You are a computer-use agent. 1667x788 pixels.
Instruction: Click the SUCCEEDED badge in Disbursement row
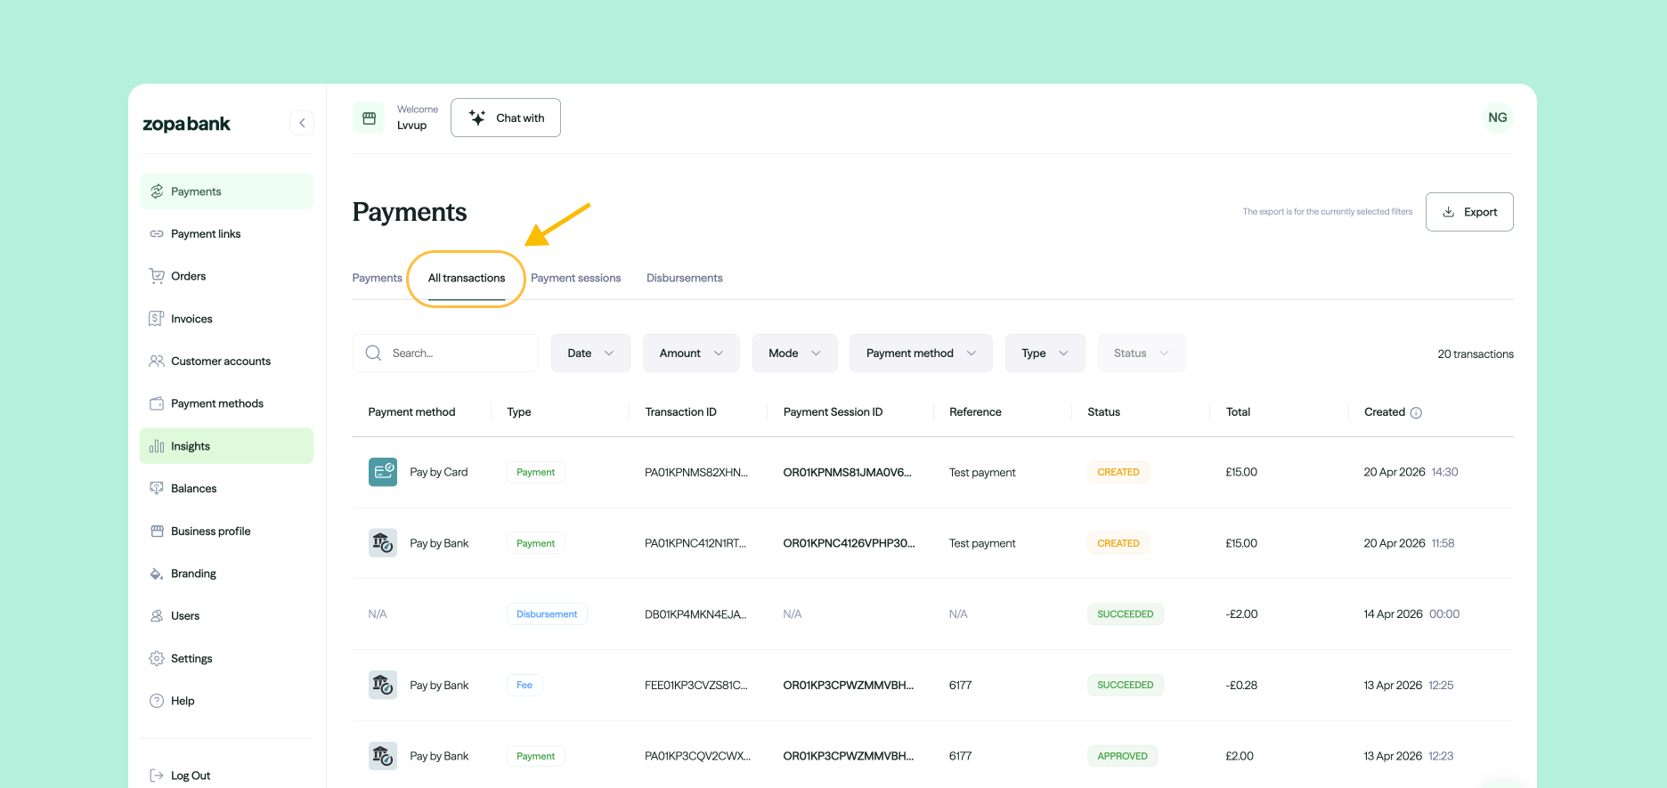pos(1126,614)
